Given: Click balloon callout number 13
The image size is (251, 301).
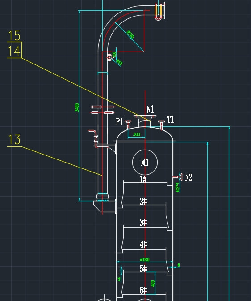Looking at the screenshot, I should pos(14,140).
